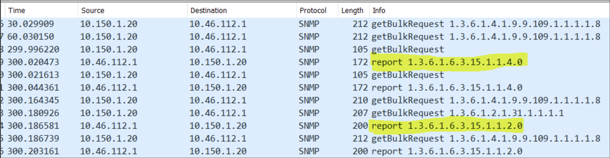Click source IP of the 300.186581 packet

coord(108,126)
